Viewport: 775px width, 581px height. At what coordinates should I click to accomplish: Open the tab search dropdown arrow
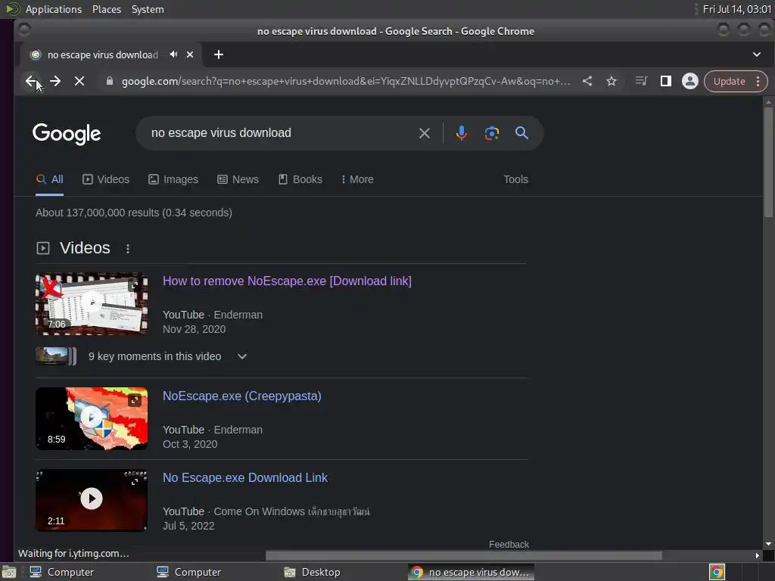pyautogui.click(x=757, y=54)
